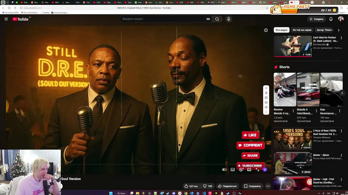Open Google Chrome from the taskbar

coord(186,193)
